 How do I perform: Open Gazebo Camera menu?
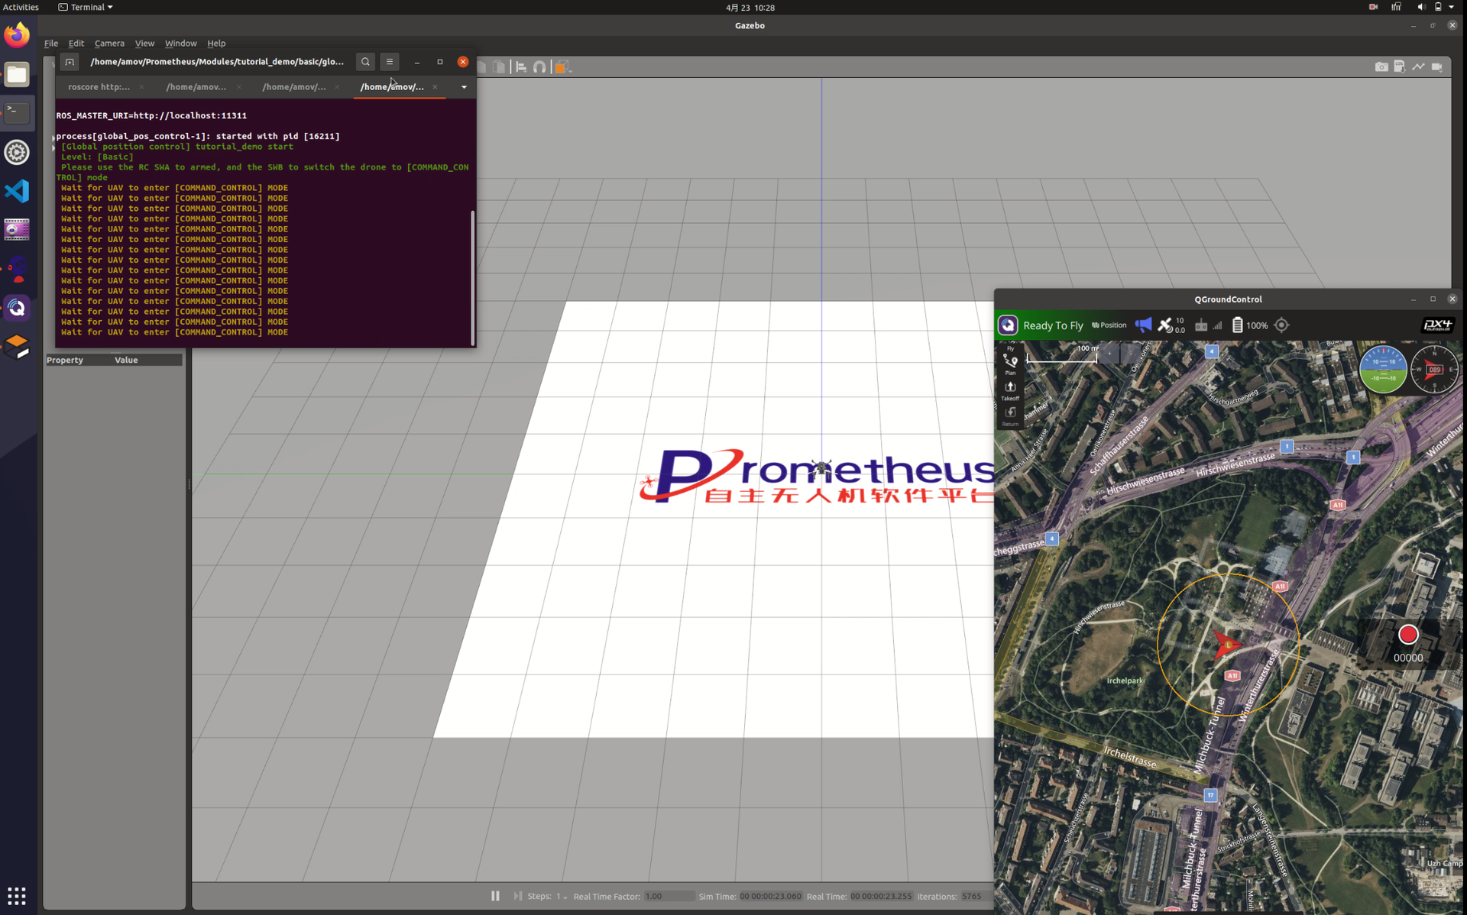coord(109,44)
